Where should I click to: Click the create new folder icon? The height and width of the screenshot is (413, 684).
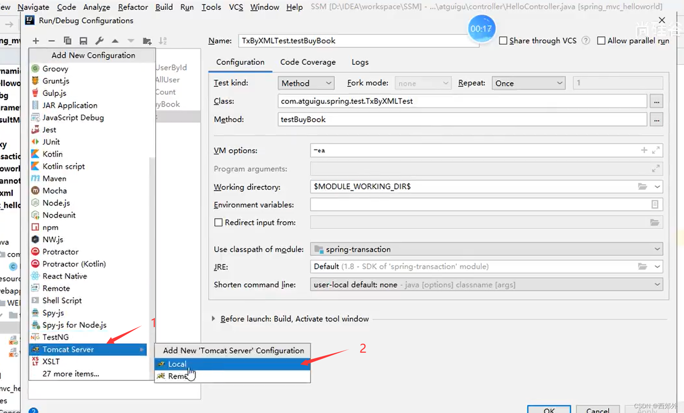pos(147,41)
